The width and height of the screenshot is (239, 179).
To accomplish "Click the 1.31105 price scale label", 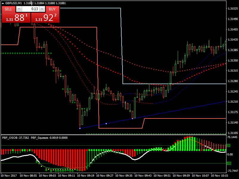I will pyautogui.click(x=233, y=133).
